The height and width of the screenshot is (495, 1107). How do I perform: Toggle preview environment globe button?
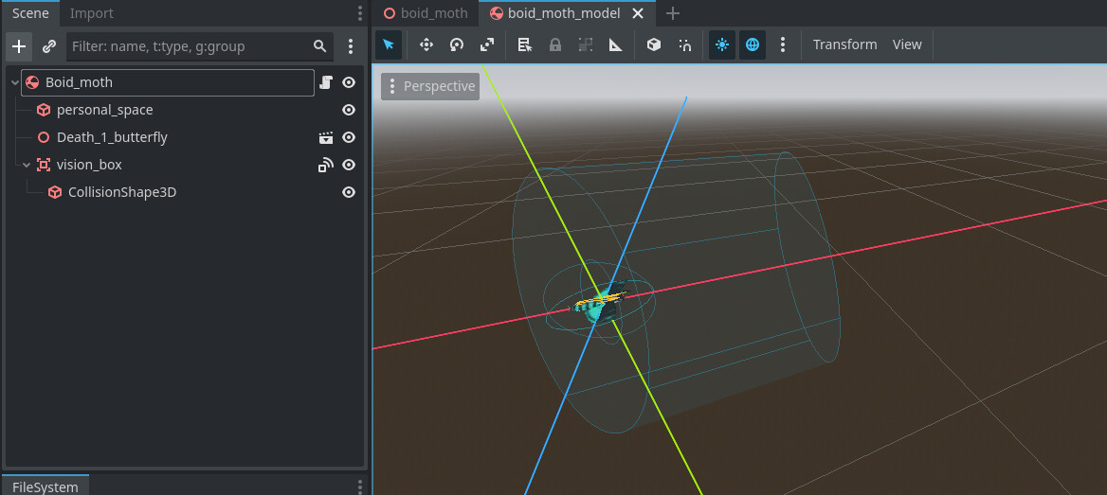click(x=753, y=44)
